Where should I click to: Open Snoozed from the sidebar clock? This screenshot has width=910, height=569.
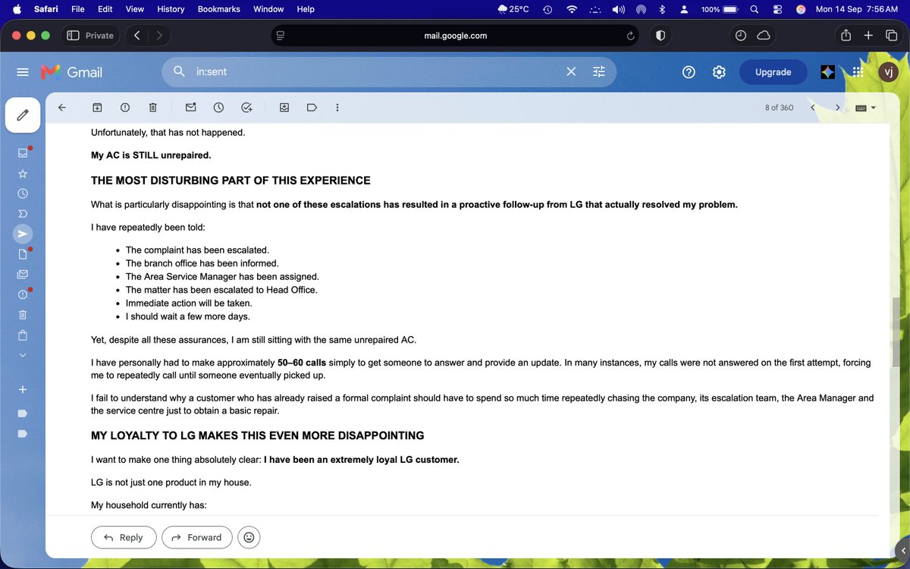click(x=23, y=193)
